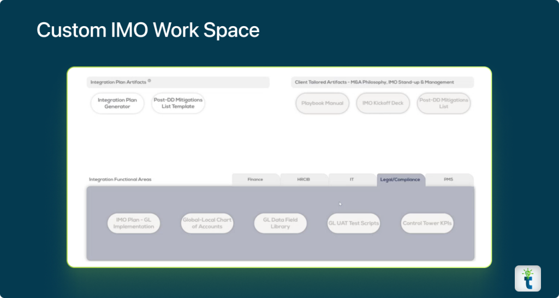This screenshot has height=298, width=559.
Task: Click the Control Tower KPIs button
Action: (x=427, y=223)
